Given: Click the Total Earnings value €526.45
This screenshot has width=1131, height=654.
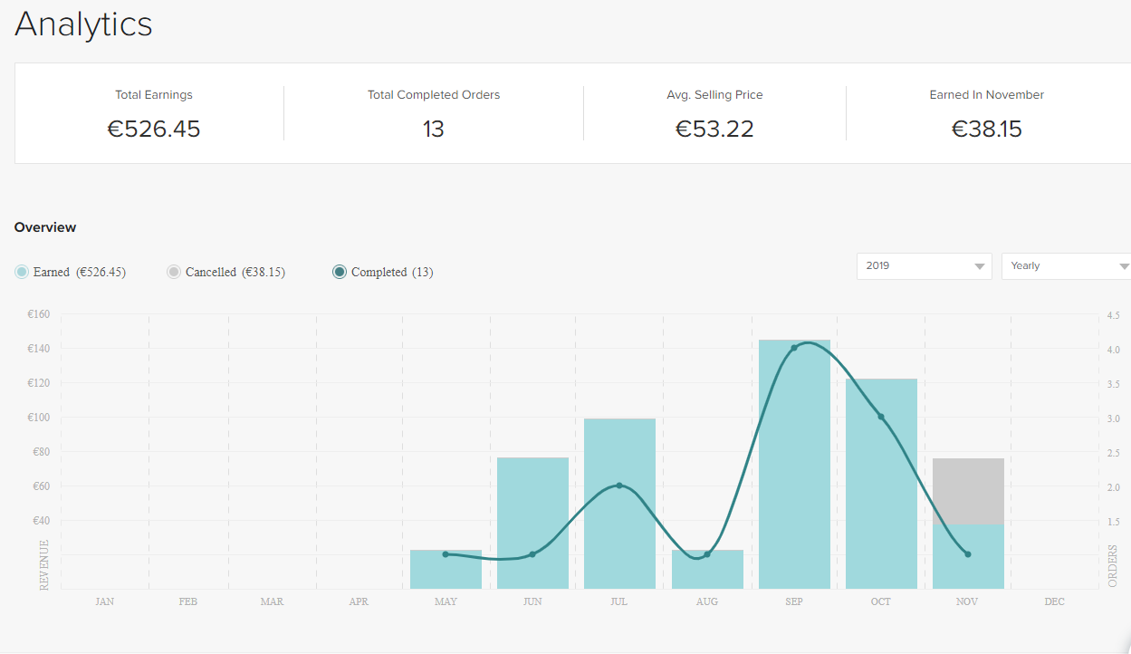Looking at the screenshot, I should coord(154,130).
